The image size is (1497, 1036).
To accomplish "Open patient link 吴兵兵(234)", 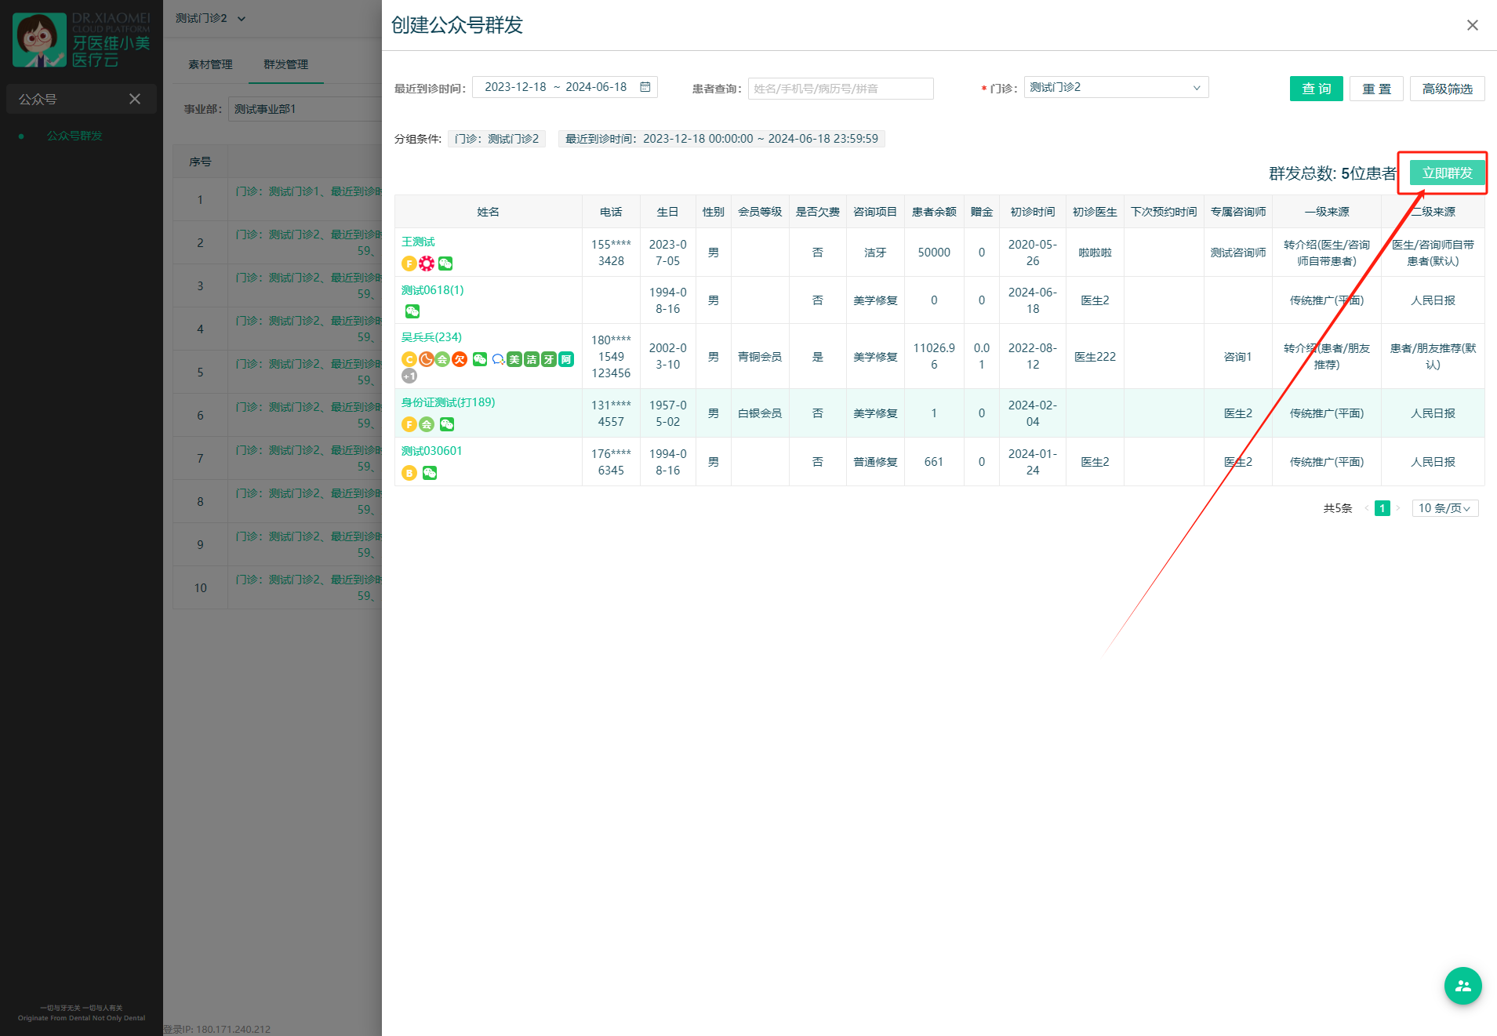I will (x=431, y=337).
